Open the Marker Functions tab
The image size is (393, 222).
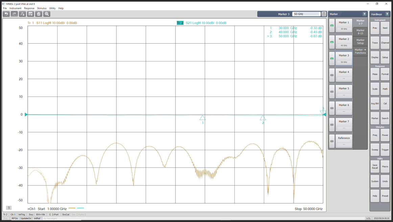point(361,51)
